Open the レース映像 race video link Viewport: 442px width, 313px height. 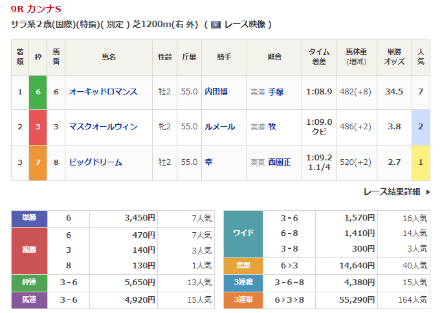(243, 25)
